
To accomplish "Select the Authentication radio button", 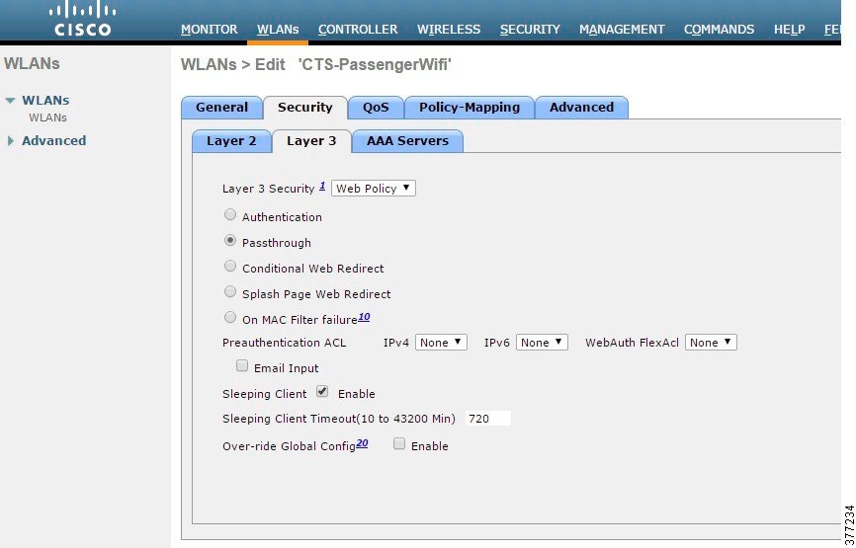I will coord(230,215).
